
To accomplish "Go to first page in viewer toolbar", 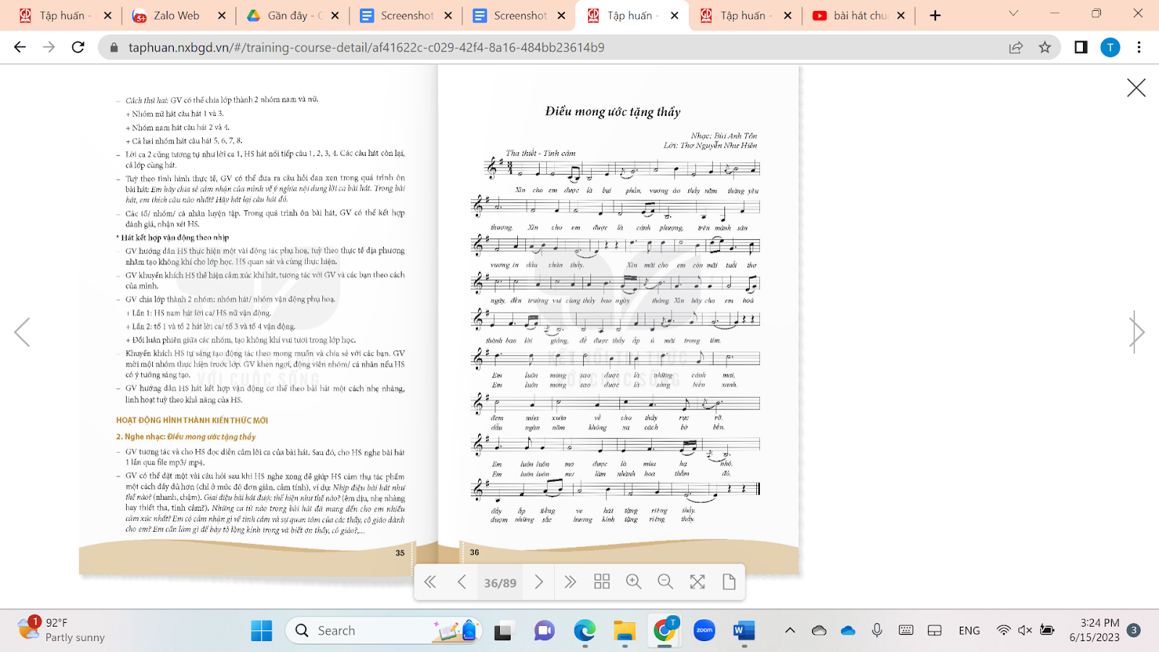I will click(430, 582).
